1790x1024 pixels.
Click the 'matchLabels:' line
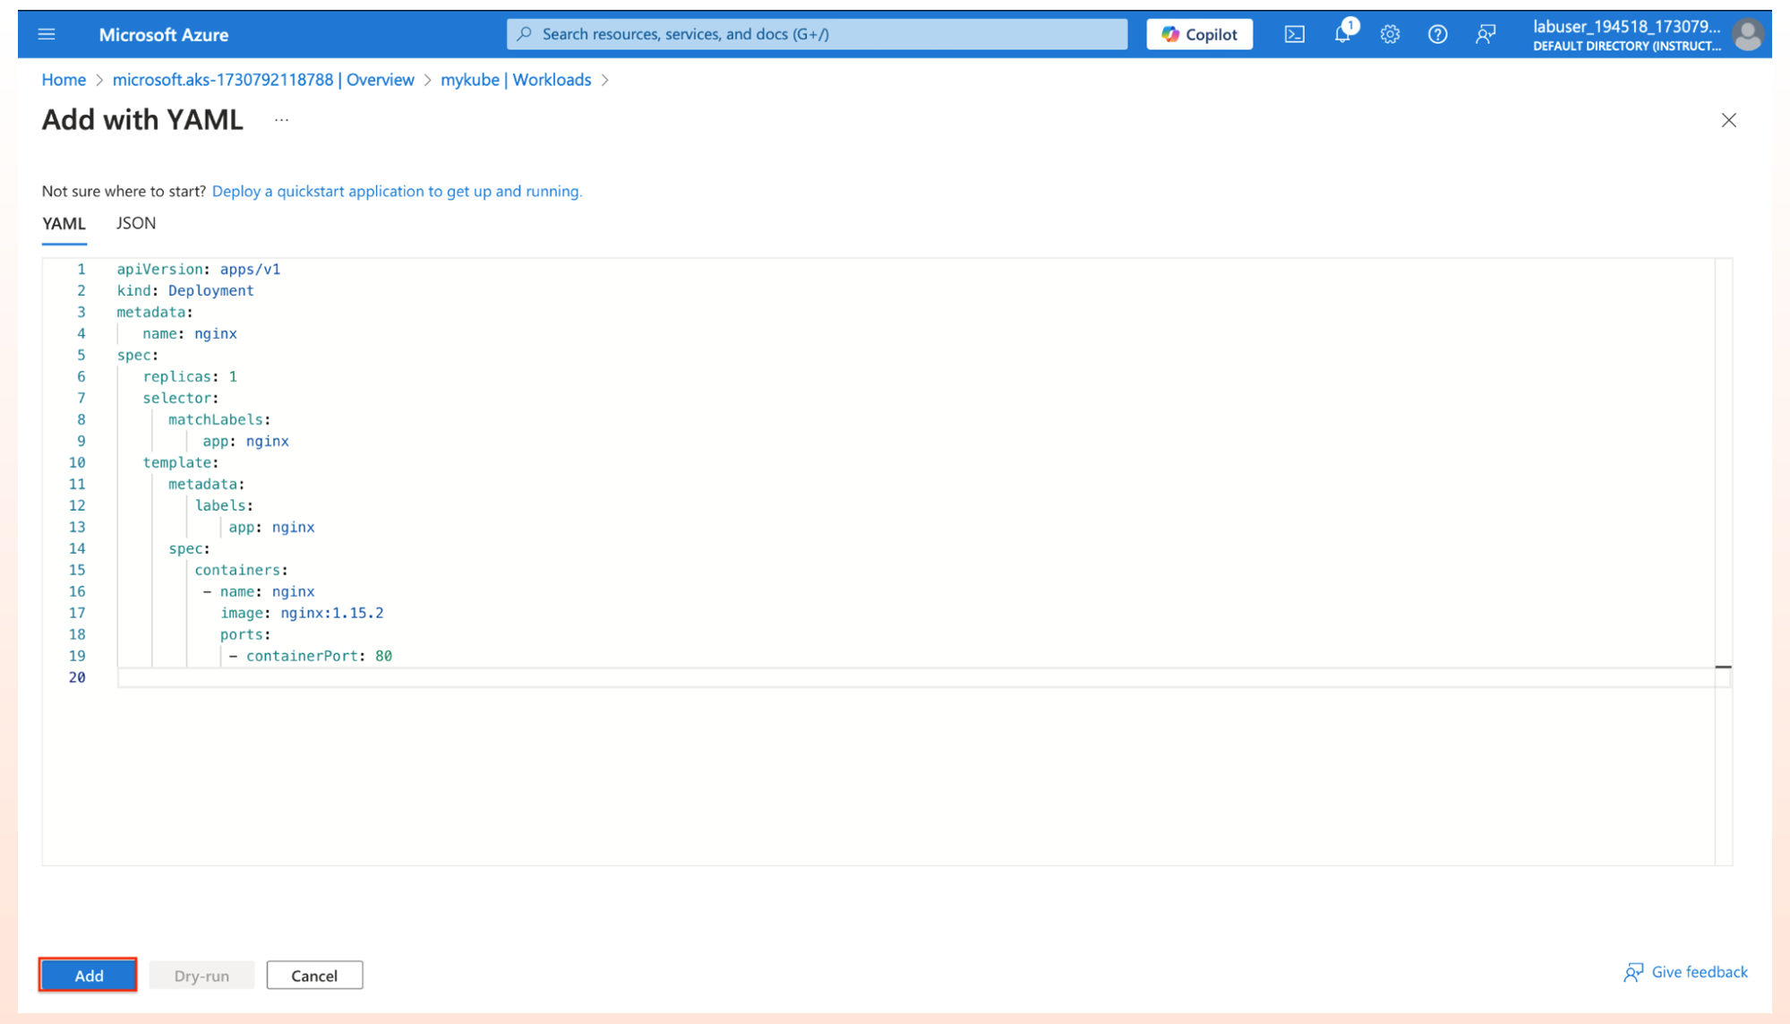pos(219,419)
